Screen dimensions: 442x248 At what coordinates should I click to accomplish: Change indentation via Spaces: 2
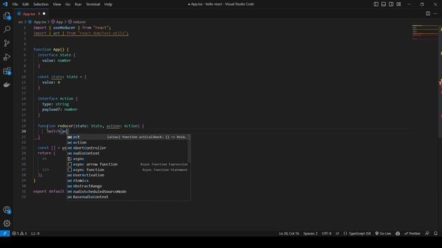click(x=310, y=234)
